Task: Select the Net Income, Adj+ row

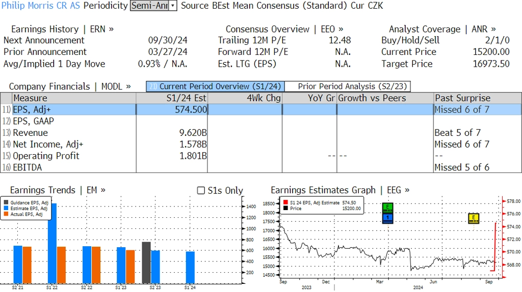Action: click(261, 144)
